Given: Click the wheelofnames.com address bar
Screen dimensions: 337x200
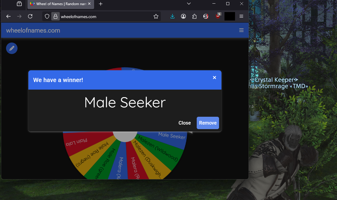Looking at the screenshot, I should coord(102,17).
